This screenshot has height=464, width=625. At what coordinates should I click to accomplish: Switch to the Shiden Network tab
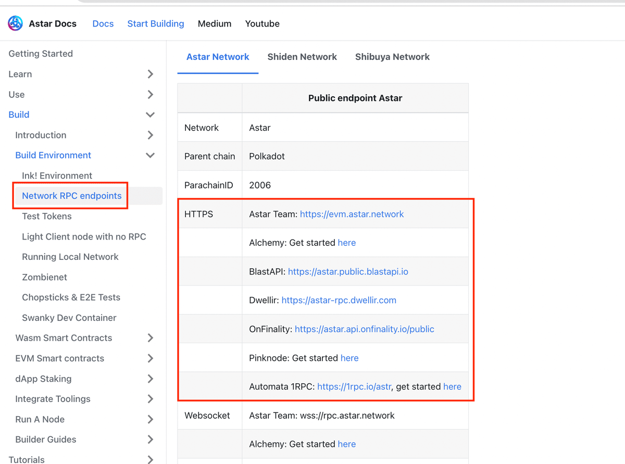pyautogui.click(x=302, y=57)
